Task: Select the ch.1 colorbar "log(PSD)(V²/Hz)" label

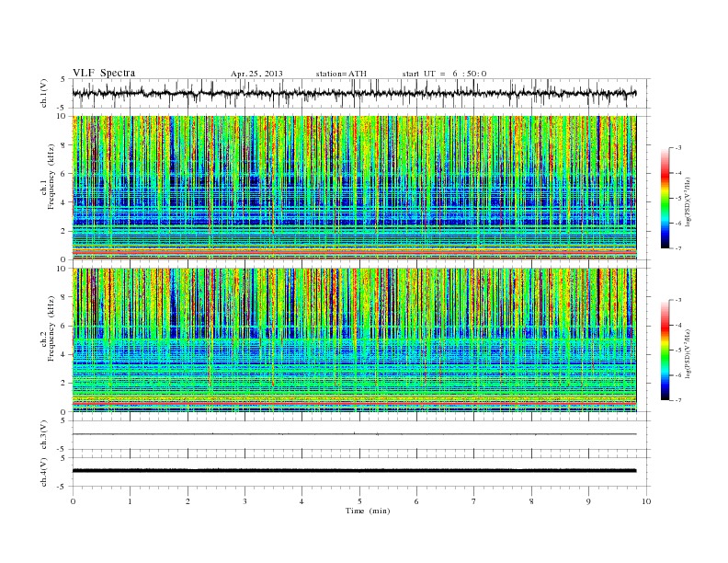Action: (x=688, y=201)
